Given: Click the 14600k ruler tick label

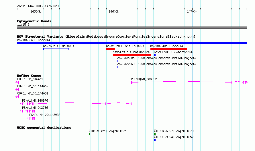Looking at the screenshot, I should (x=114, y=11).
